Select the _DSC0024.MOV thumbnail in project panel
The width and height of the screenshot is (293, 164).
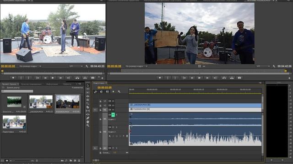point(41,102)
